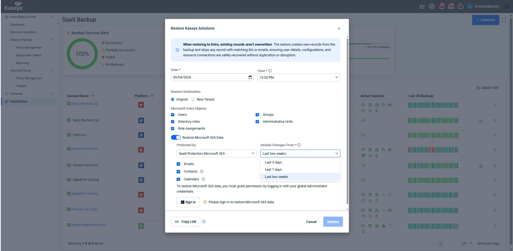Choose Last 3 days option
The height and width of the screenshot is (251, 513).
coord(300,162)
